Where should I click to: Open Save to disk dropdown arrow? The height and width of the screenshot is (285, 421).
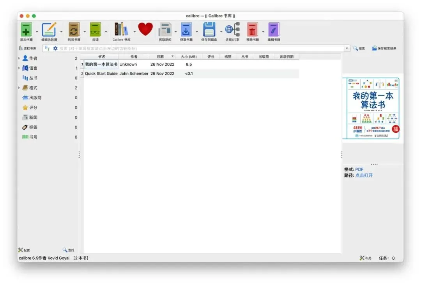(x=221, y=32)
